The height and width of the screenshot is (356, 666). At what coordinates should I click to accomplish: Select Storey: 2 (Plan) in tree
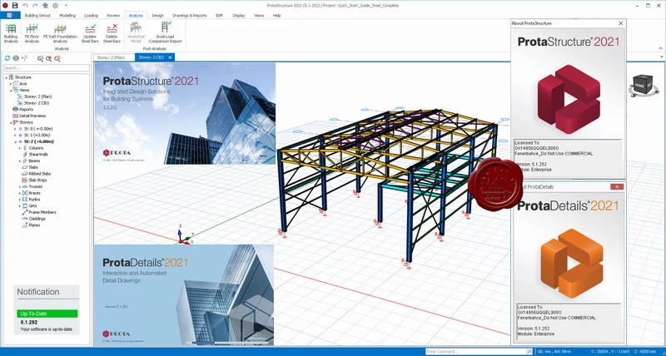click(x=37, y=96)
